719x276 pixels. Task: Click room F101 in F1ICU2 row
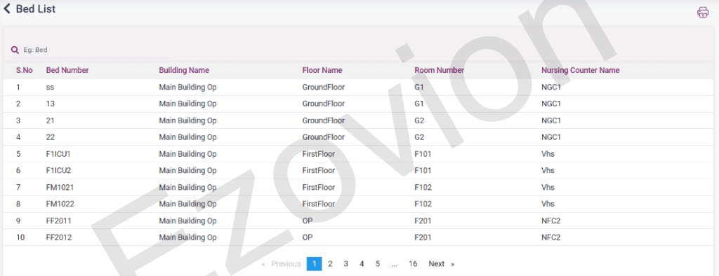pos(423,170)
